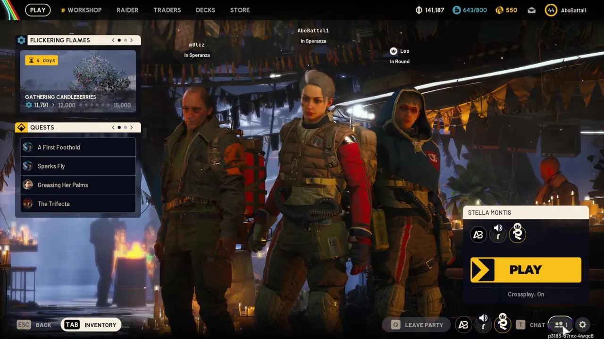Click the blue token icon beside 643/800
604x339 pixels.
click(456, 10)
